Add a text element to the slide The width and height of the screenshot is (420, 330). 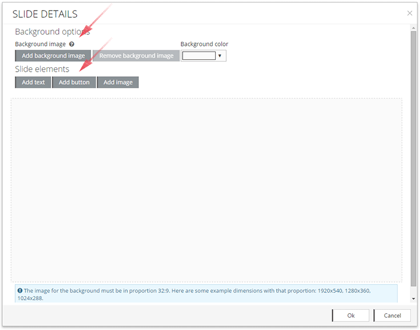click(x=33, y=82)
